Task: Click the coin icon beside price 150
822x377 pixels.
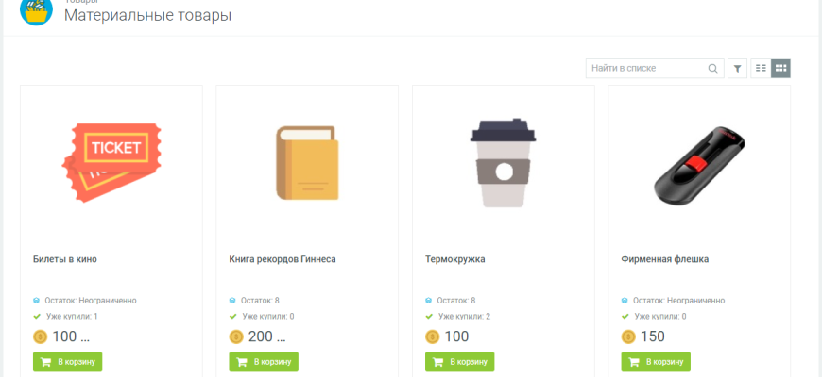Action: 628,336
